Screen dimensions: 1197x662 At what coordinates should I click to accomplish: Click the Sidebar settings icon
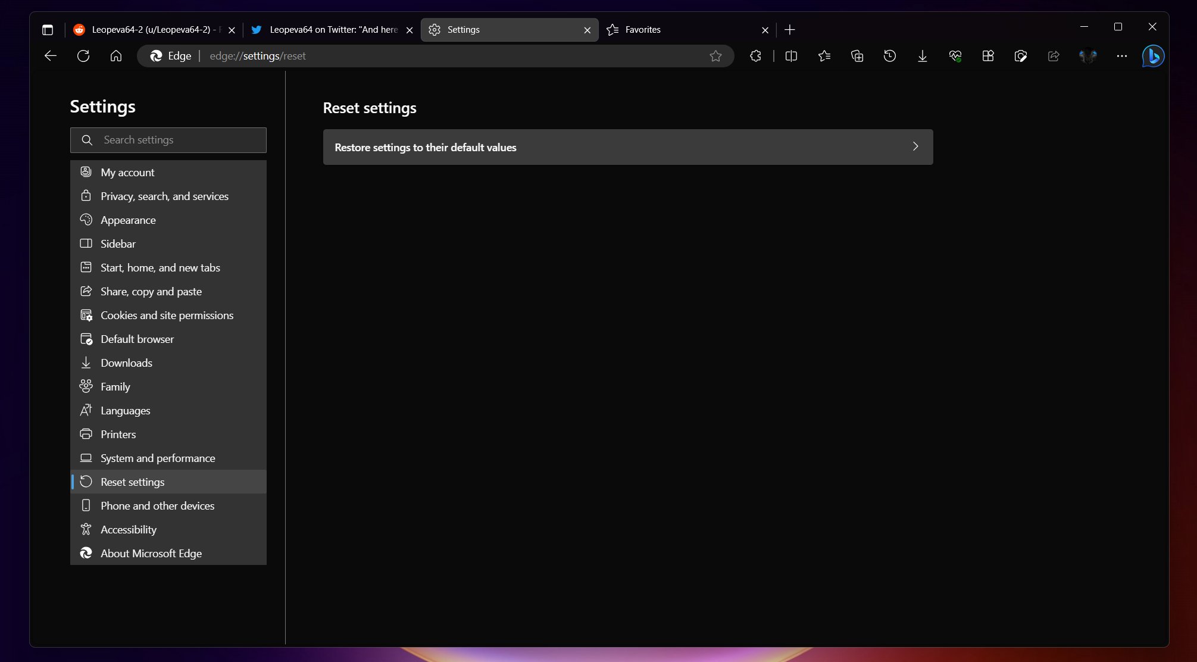pyautogui.click(x=86, y=243)
